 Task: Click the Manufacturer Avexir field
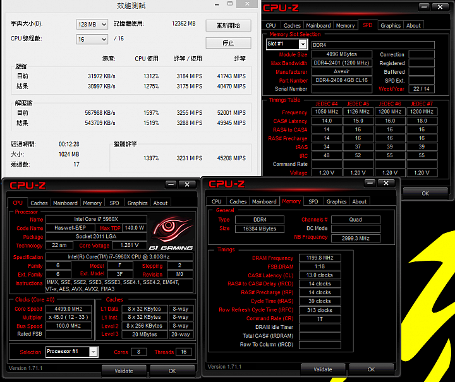point(341,71)
